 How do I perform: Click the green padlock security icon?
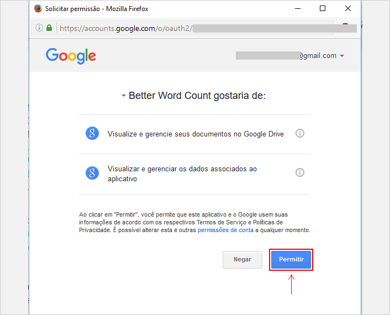[x=49, y=28]
